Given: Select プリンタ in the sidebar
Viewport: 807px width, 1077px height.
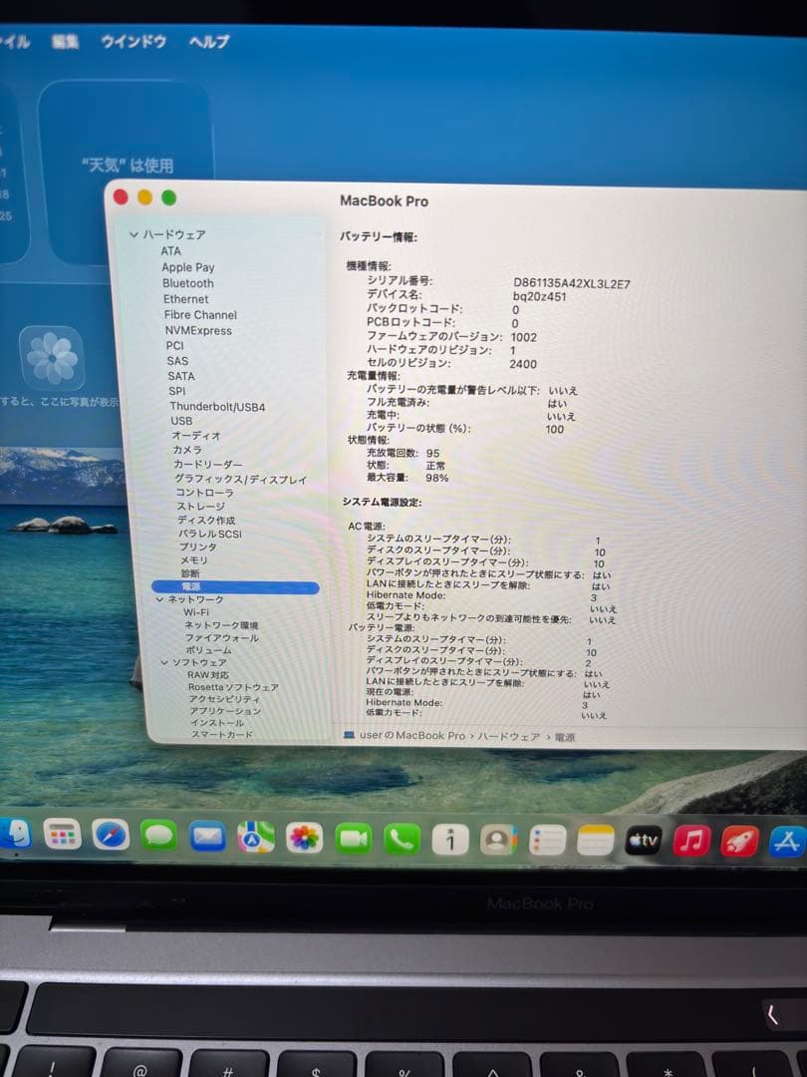Looking at the screenshot, I should pyautogui.click(x=198, y=546).
